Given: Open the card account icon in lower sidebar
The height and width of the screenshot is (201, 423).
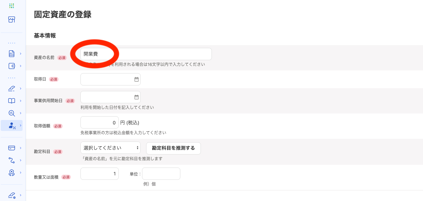Looking at the screenshot, I should (x=12, y=148).
